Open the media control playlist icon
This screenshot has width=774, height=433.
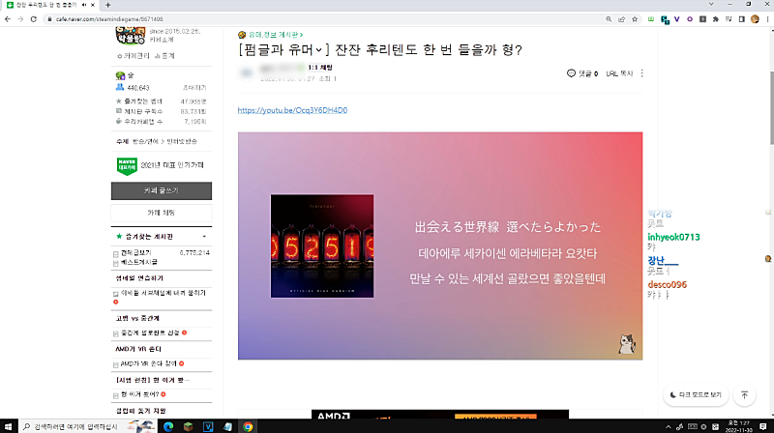(x=729, y=19)
